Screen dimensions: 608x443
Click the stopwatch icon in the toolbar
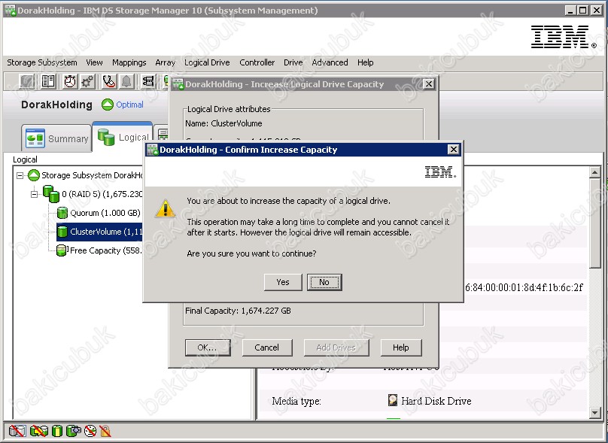click(70, 81)
